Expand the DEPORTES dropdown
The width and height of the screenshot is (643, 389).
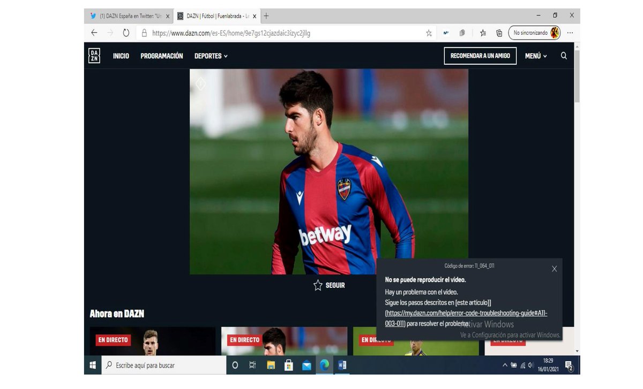[211, 56]
